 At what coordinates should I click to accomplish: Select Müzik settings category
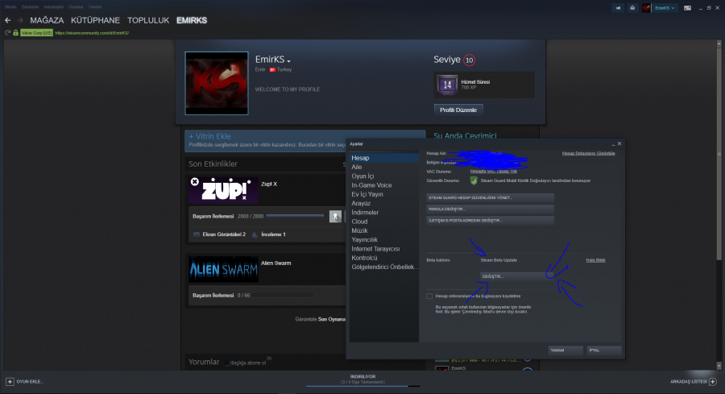(384, 230)
